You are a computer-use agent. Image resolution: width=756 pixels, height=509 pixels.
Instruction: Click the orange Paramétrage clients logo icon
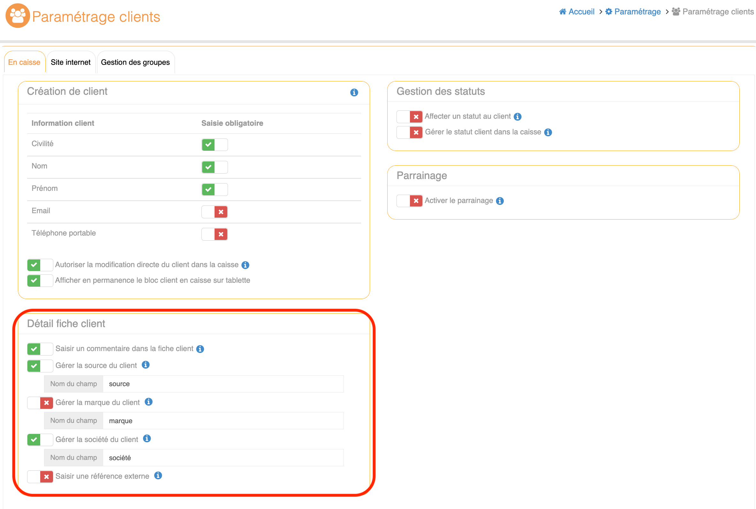coord(18,16)
